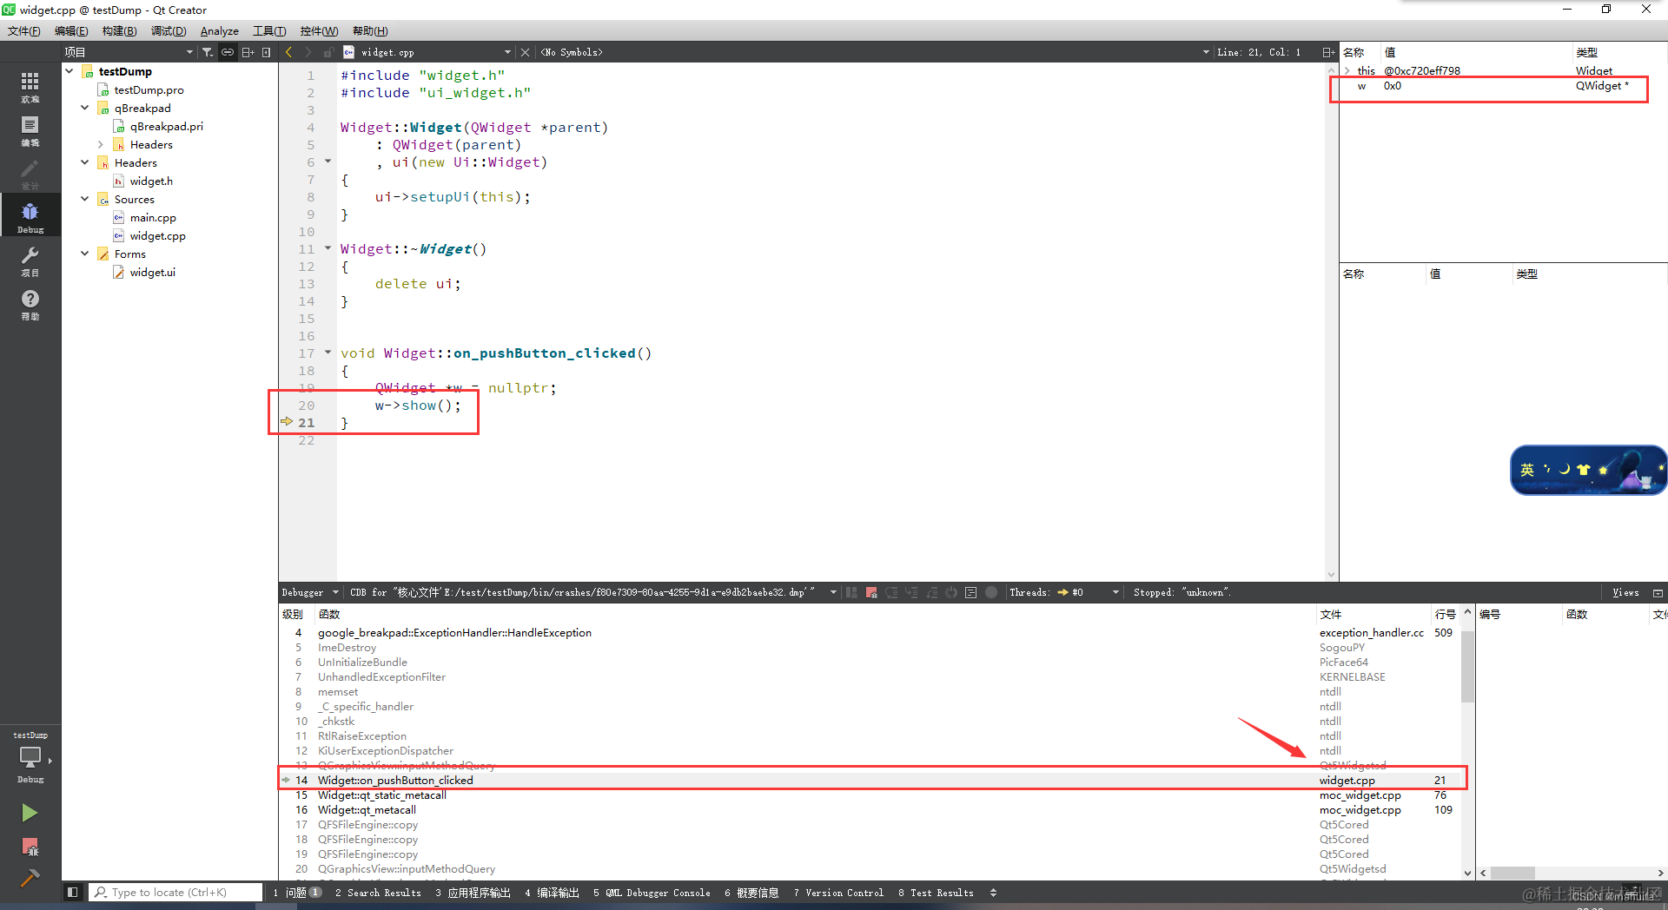Stop the debugger with red stop icon

click(871, 592)
